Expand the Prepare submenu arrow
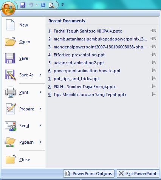Screen dimensions: 161x180 pyautogui.click(x=40, y=109)
